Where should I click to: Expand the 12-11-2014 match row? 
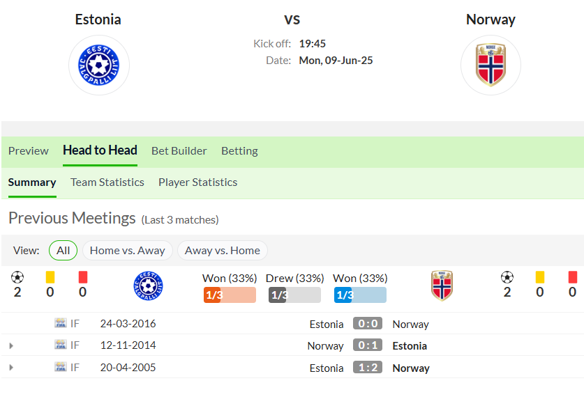point(11,346)
